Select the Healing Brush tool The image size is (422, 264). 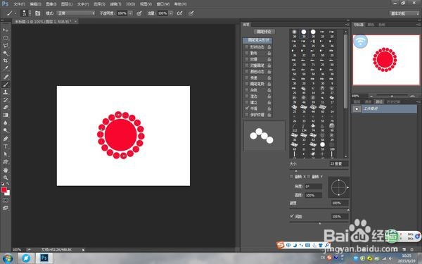point(6,77)
